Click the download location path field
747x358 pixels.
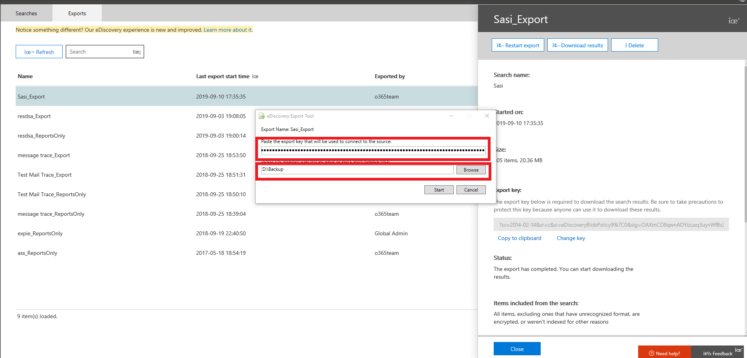(357, 170)
